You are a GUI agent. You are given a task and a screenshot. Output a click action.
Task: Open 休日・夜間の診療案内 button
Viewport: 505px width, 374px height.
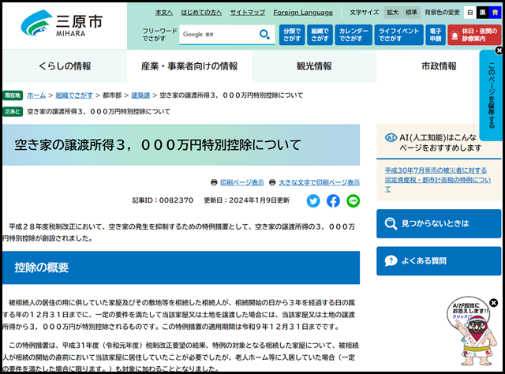474,35
